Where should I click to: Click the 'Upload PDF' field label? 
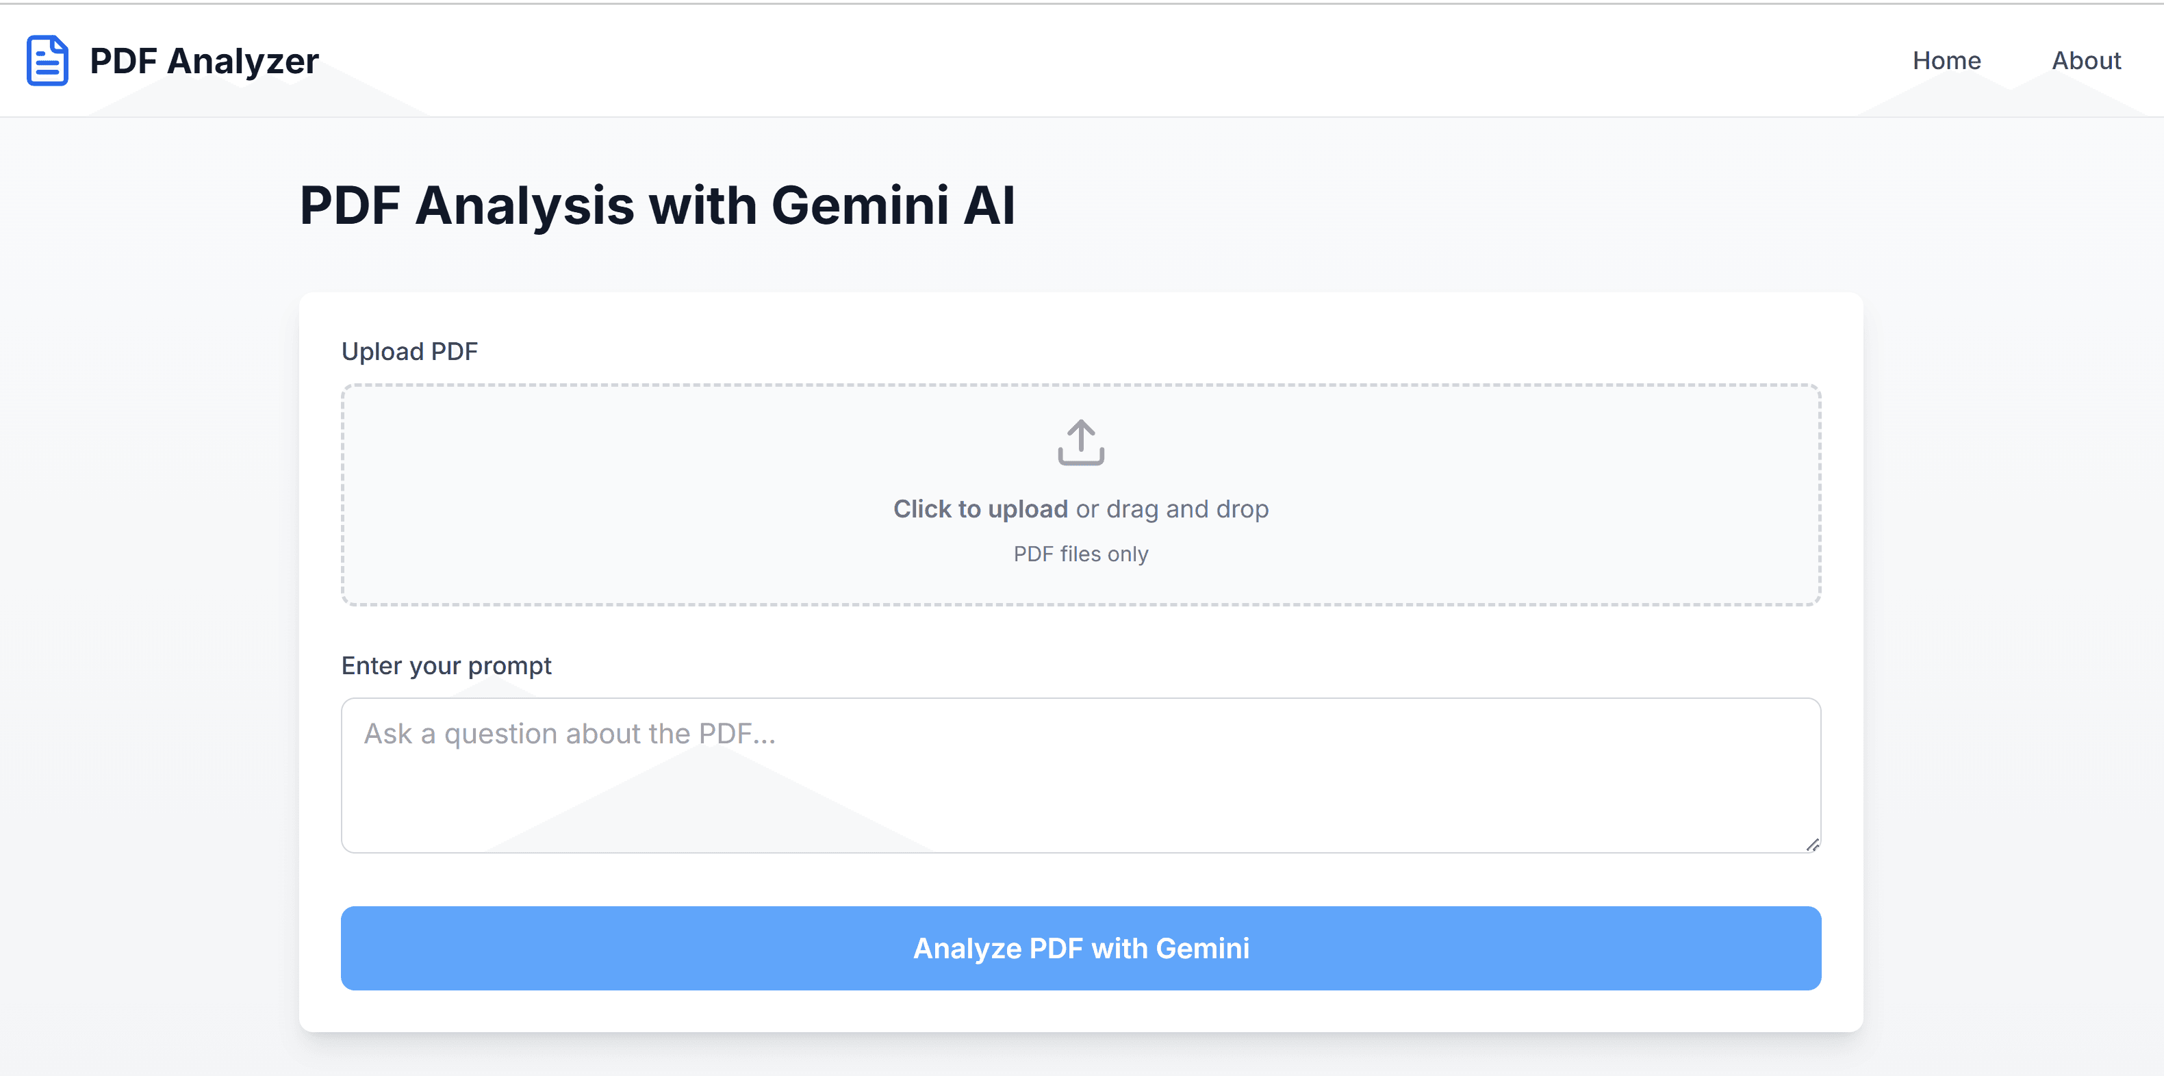click(409, 351)
